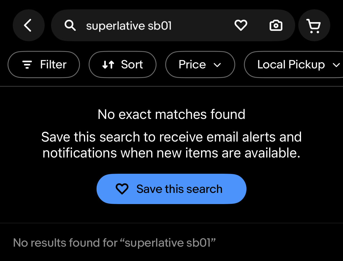Click the "No exact matches found" heading
343x261 pixels.
click(x=171, y=114)
